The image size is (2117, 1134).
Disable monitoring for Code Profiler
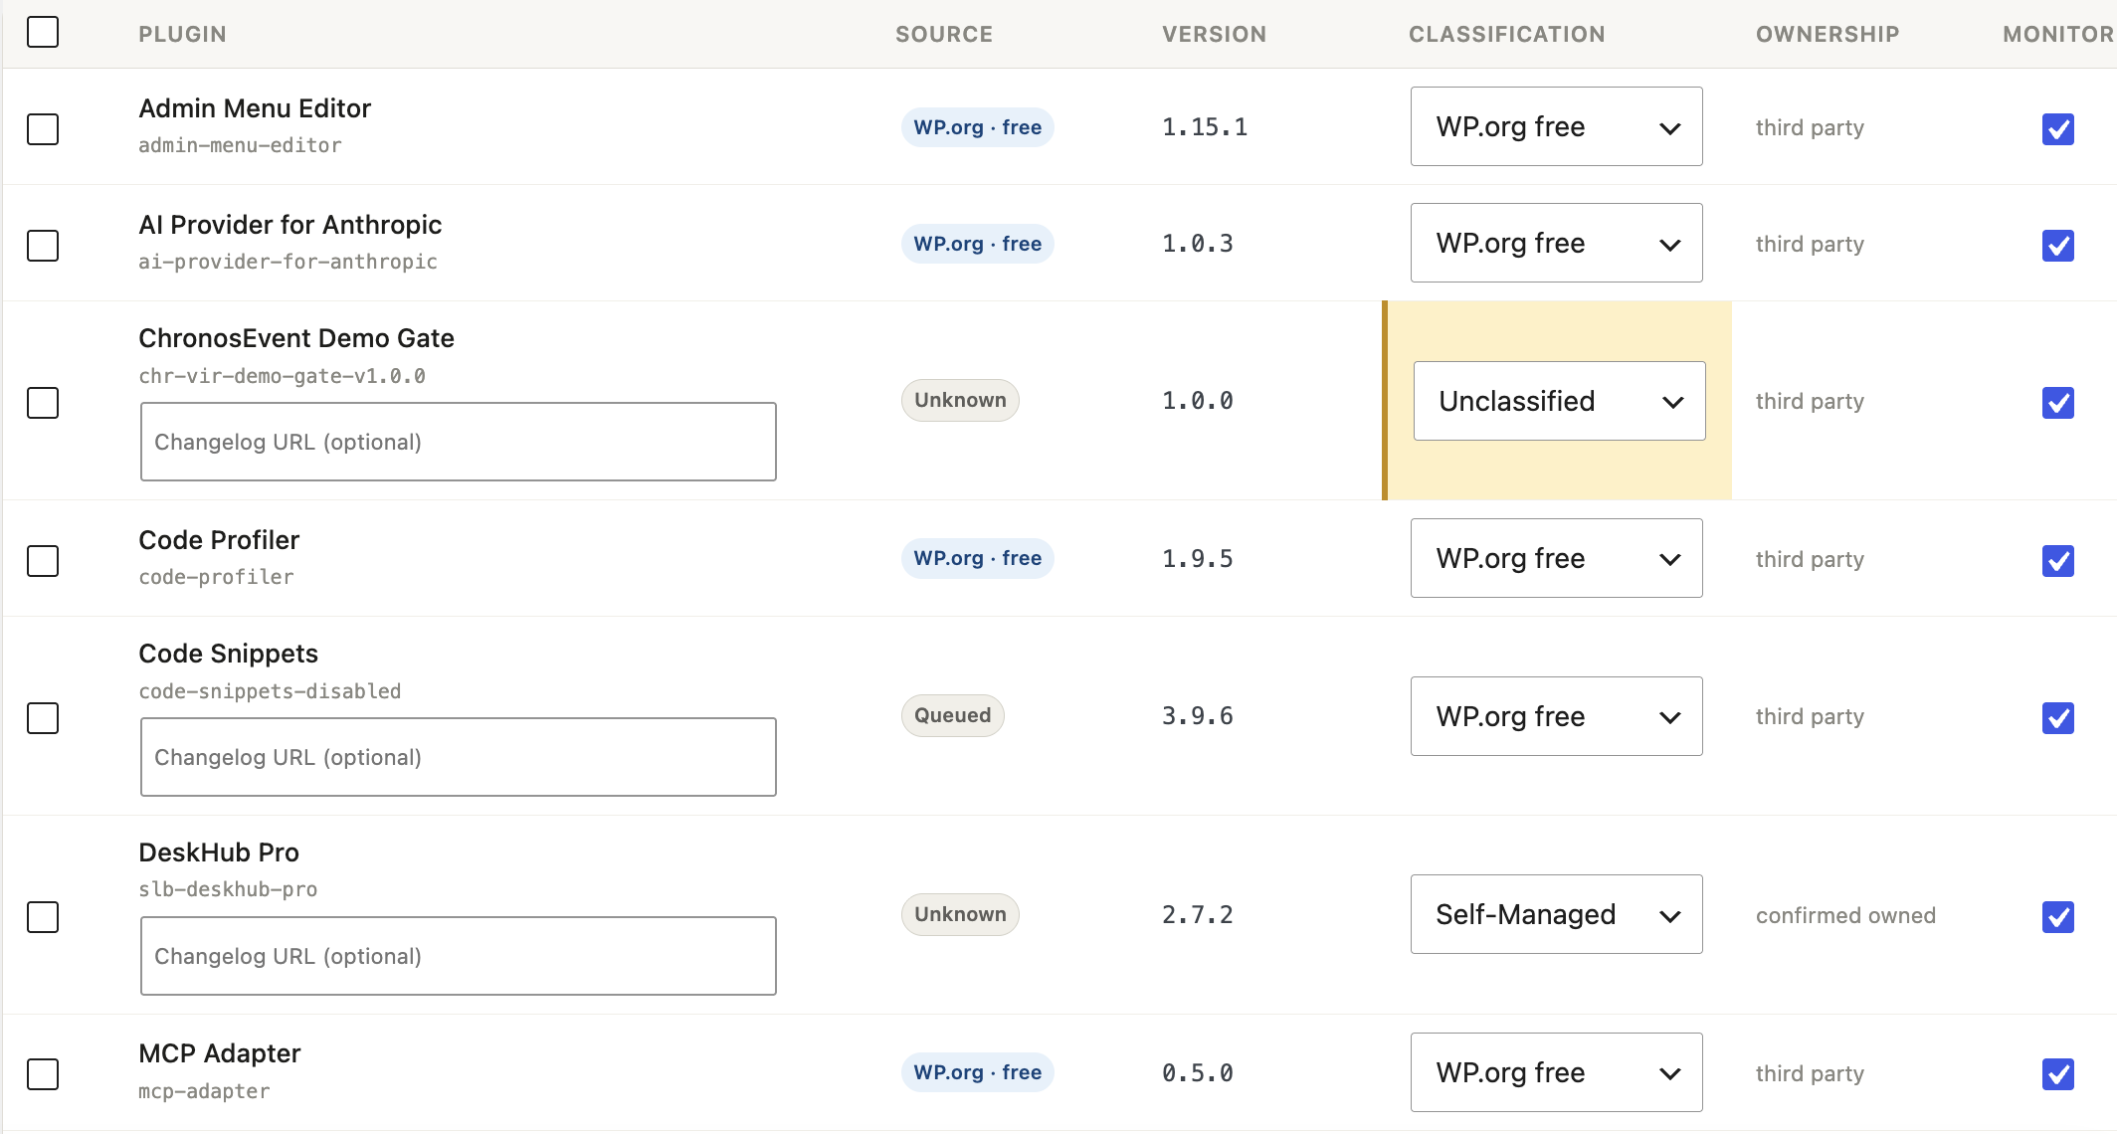(2058, 561)
